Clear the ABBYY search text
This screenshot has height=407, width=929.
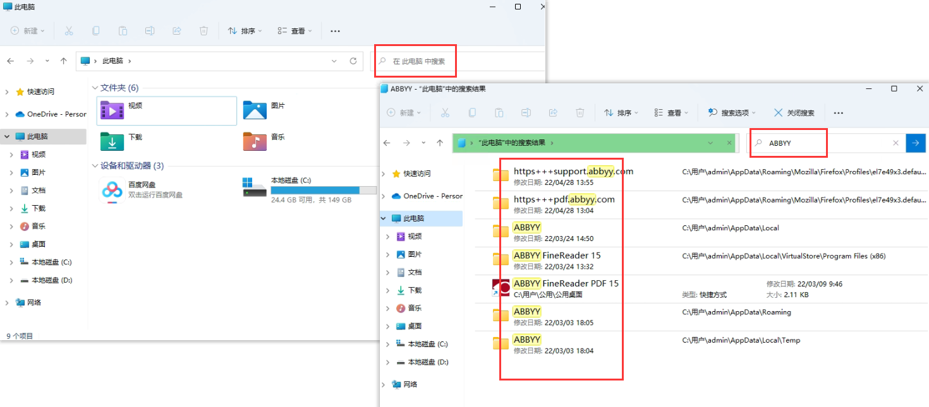point(896,143)
